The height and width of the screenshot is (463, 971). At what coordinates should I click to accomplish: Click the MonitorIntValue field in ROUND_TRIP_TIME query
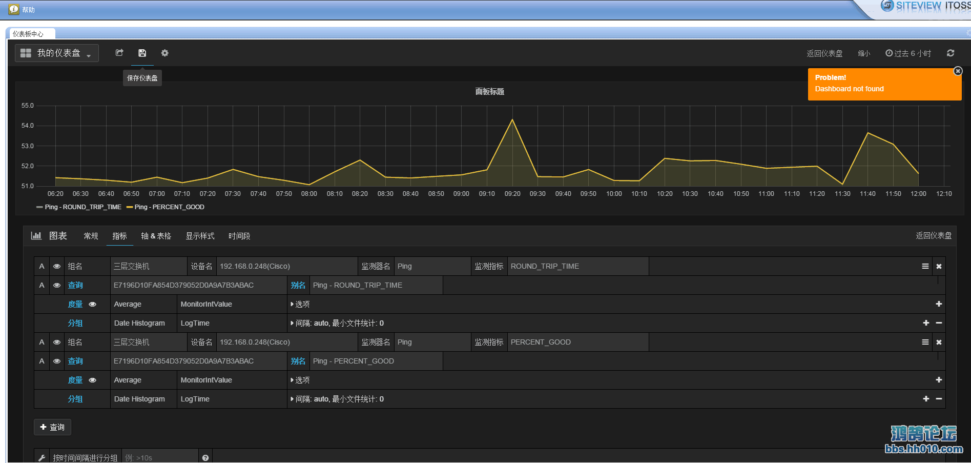click(232, 304)
